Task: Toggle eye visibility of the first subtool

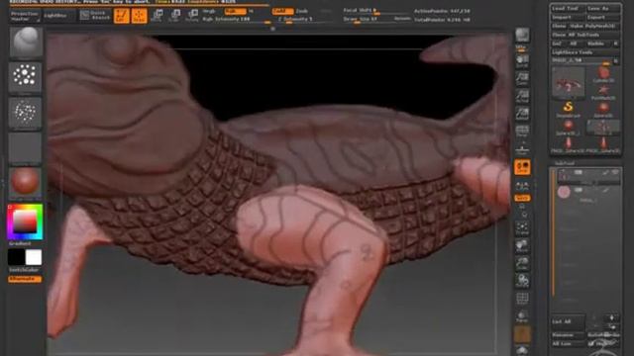Action: 615,173
